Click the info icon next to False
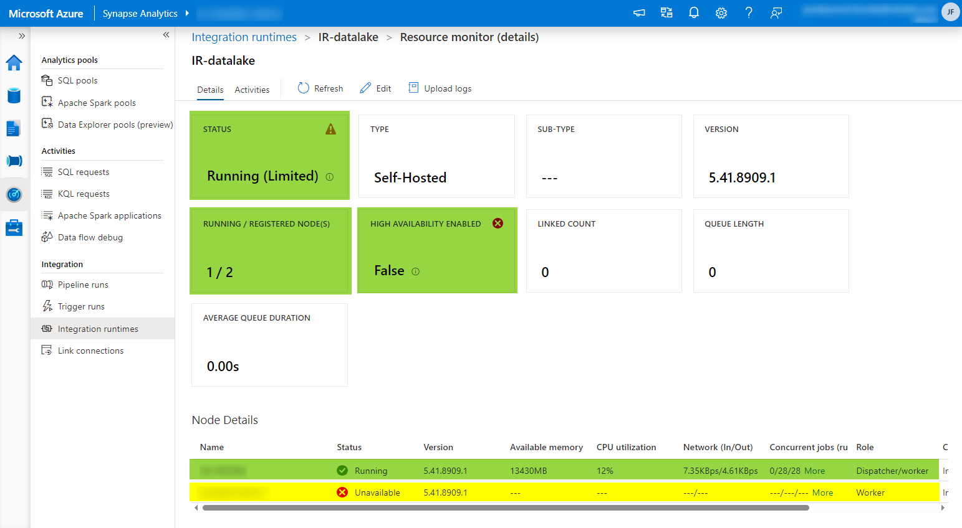Screen dimensions: 962x528 click(x=416, y=271)
